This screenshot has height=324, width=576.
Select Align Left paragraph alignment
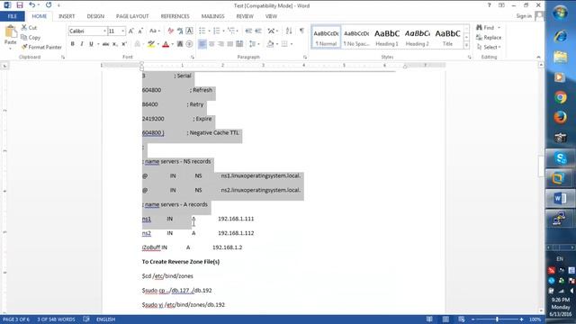click(x=202, y=44)
